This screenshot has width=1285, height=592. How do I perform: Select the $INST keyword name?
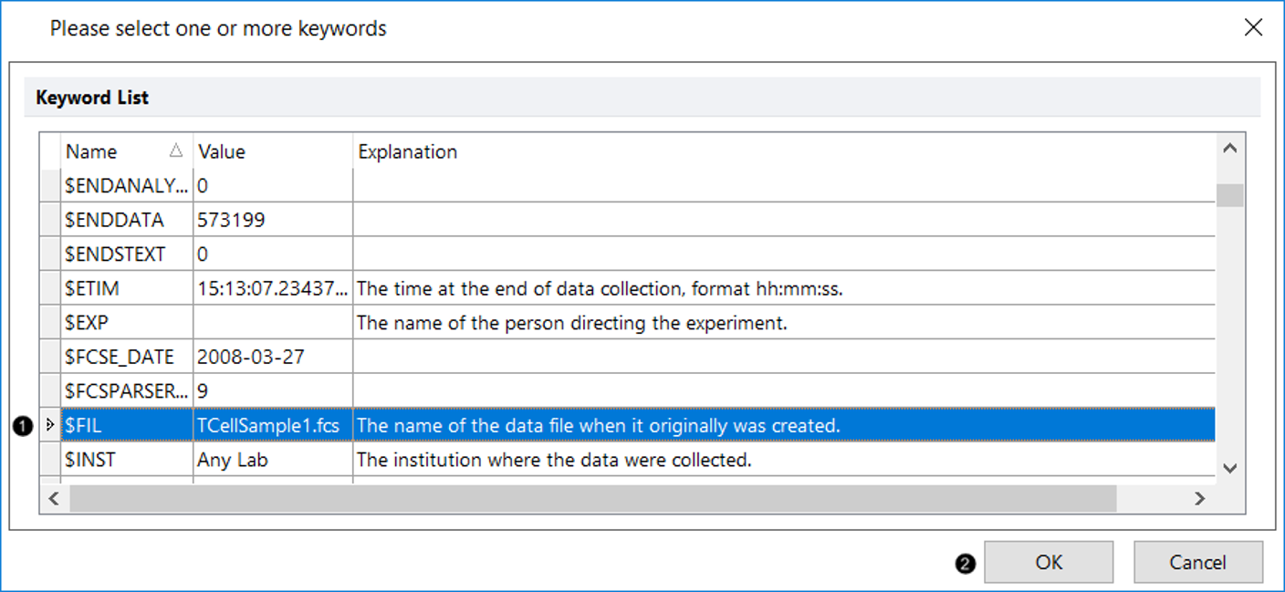click(x=90, y=460)
